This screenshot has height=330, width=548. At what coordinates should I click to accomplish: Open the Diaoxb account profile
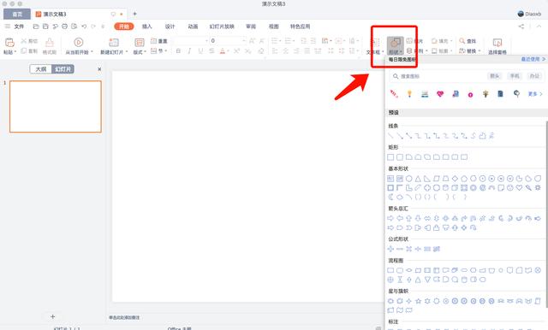tap(529, 14)
